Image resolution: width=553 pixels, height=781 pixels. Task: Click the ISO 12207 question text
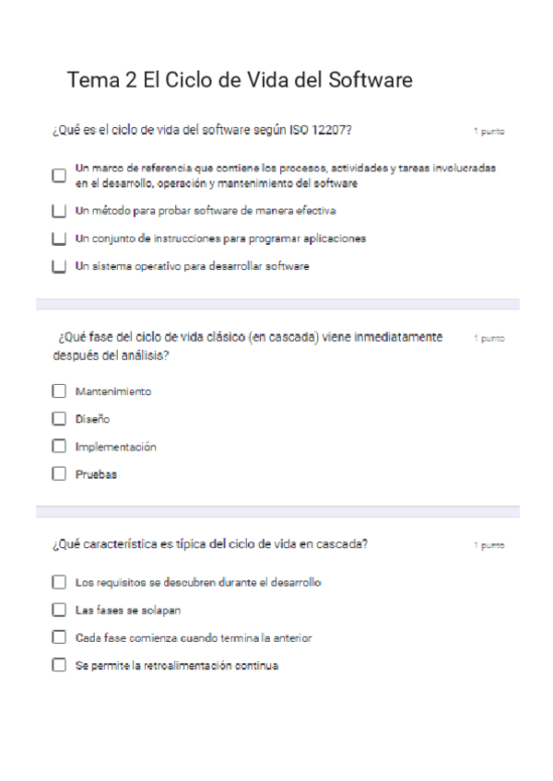pyautogui.click(x=201, y=131)
